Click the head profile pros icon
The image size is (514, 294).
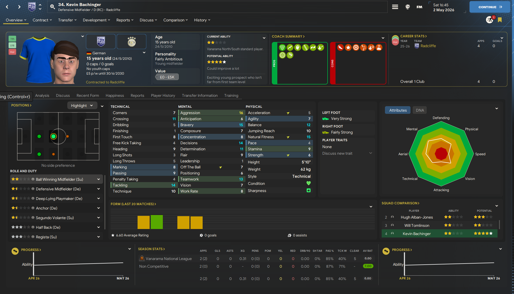click(x=298, y=47)
